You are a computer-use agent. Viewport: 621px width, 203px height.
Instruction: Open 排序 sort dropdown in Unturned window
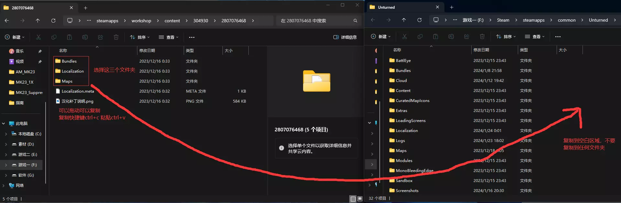pyautogui.click(x=506, y=37)
